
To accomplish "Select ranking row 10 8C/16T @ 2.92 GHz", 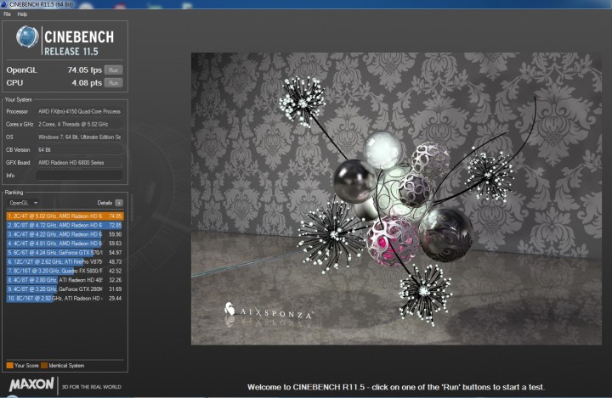I will point(65,298).
